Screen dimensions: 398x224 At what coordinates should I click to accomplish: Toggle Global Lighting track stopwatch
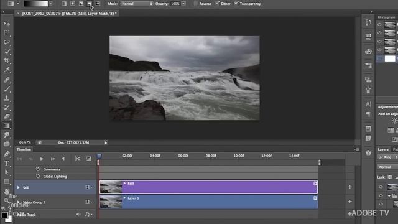tap(38, 176)
